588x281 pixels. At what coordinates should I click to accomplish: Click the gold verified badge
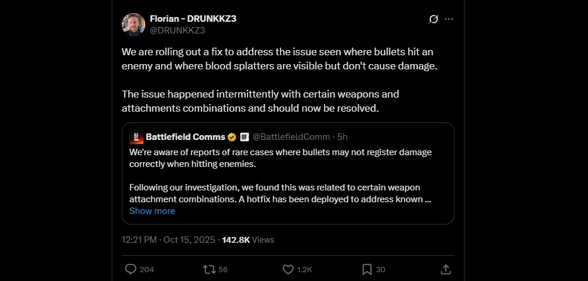232,137
